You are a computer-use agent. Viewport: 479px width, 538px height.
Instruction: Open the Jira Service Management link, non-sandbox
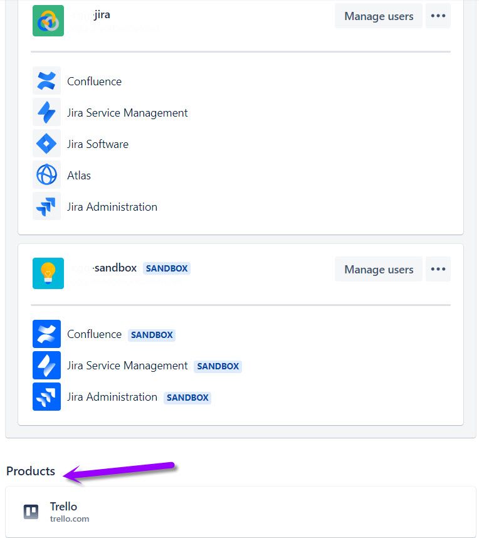pos(127,113)
